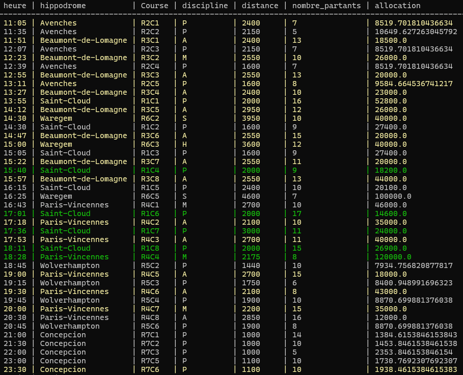Select course code R6C2
This screenshot has width=463, height=375.
[x=150, y=118]
